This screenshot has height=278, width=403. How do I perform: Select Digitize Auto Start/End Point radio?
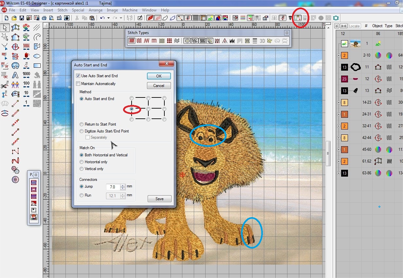[x=82, y=131]
